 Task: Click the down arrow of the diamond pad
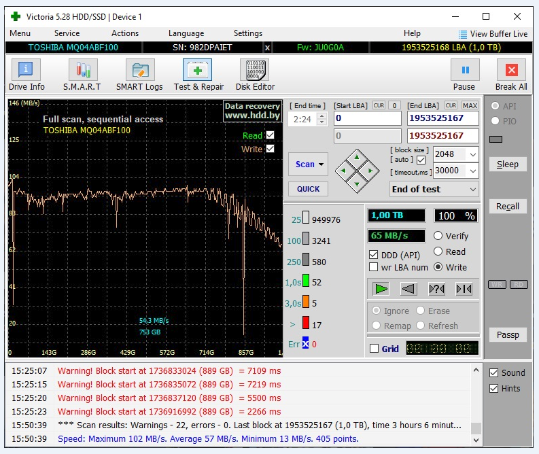coord(357,184)
